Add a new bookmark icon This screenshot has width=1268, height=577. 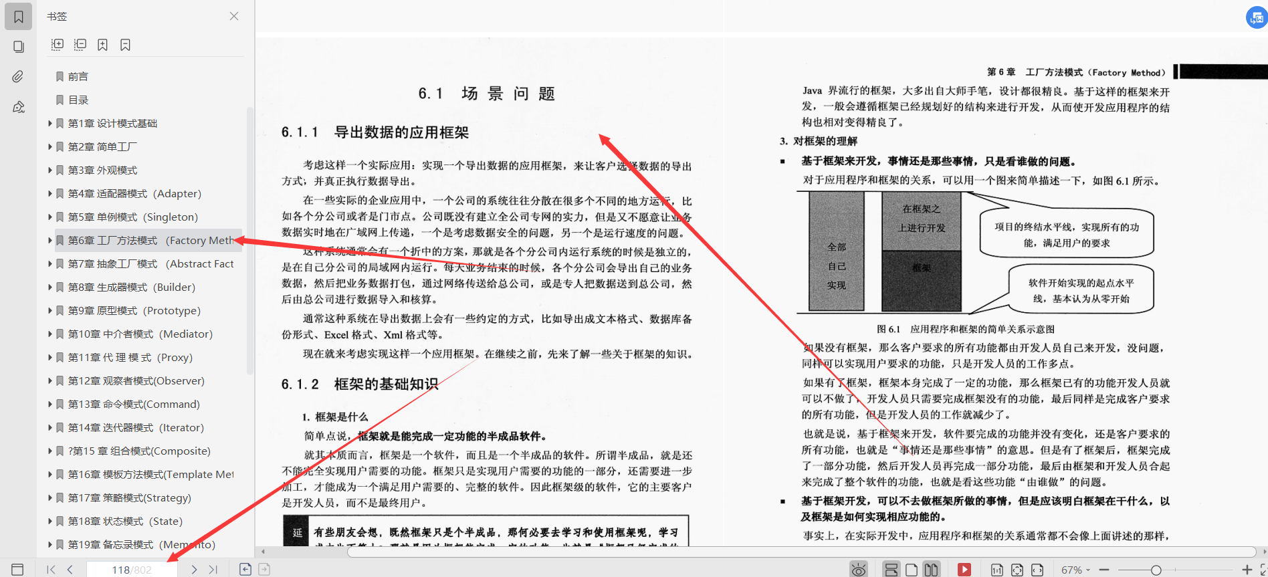pyautogui.click(x=102, y=45)
